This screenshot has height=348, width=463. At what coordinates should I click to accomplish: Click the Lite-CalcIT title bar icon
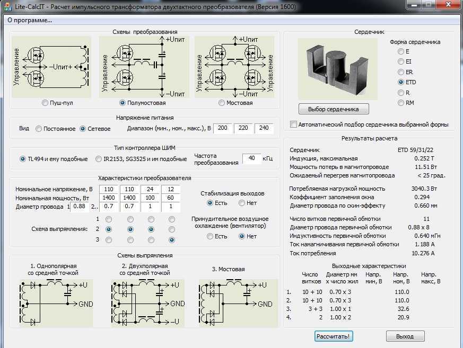[7, 6]
